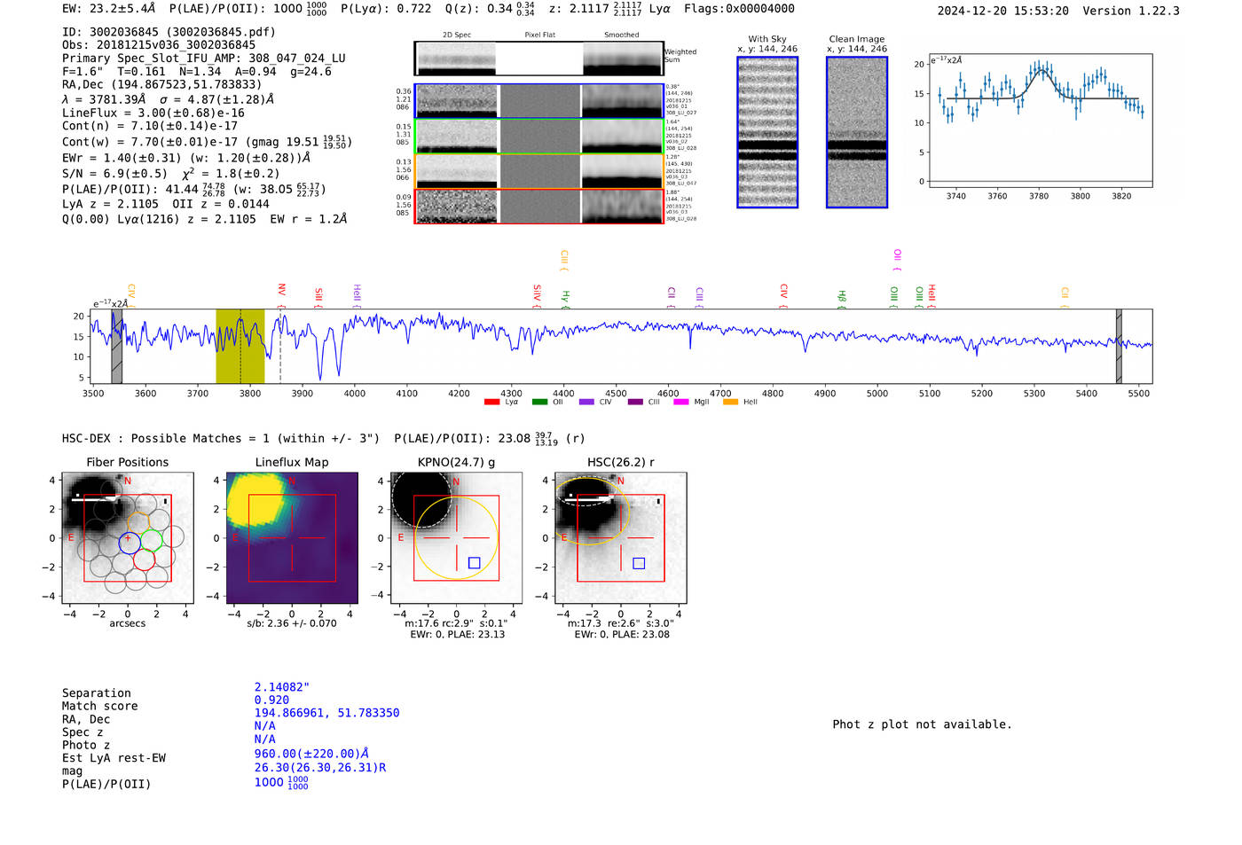This screenshot has height=845, width=1242.
Task: Click the blue square marker in HSC image
Action: point(639,563)
